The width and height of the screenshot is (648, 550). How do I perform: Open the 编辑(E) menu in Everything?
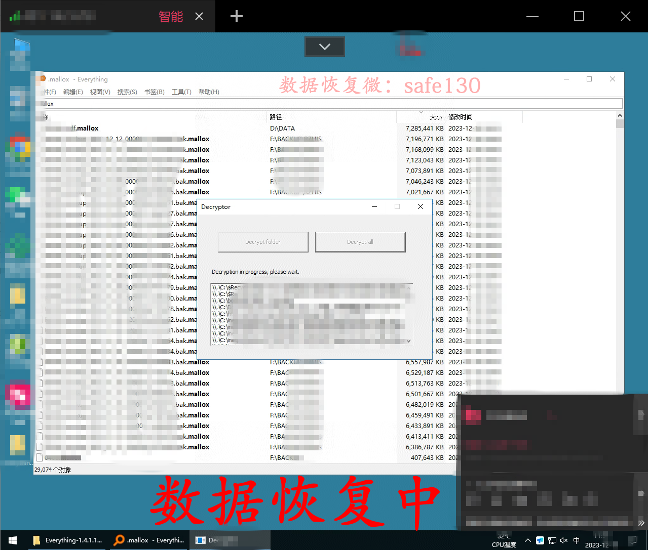click(x=73, y=92)
